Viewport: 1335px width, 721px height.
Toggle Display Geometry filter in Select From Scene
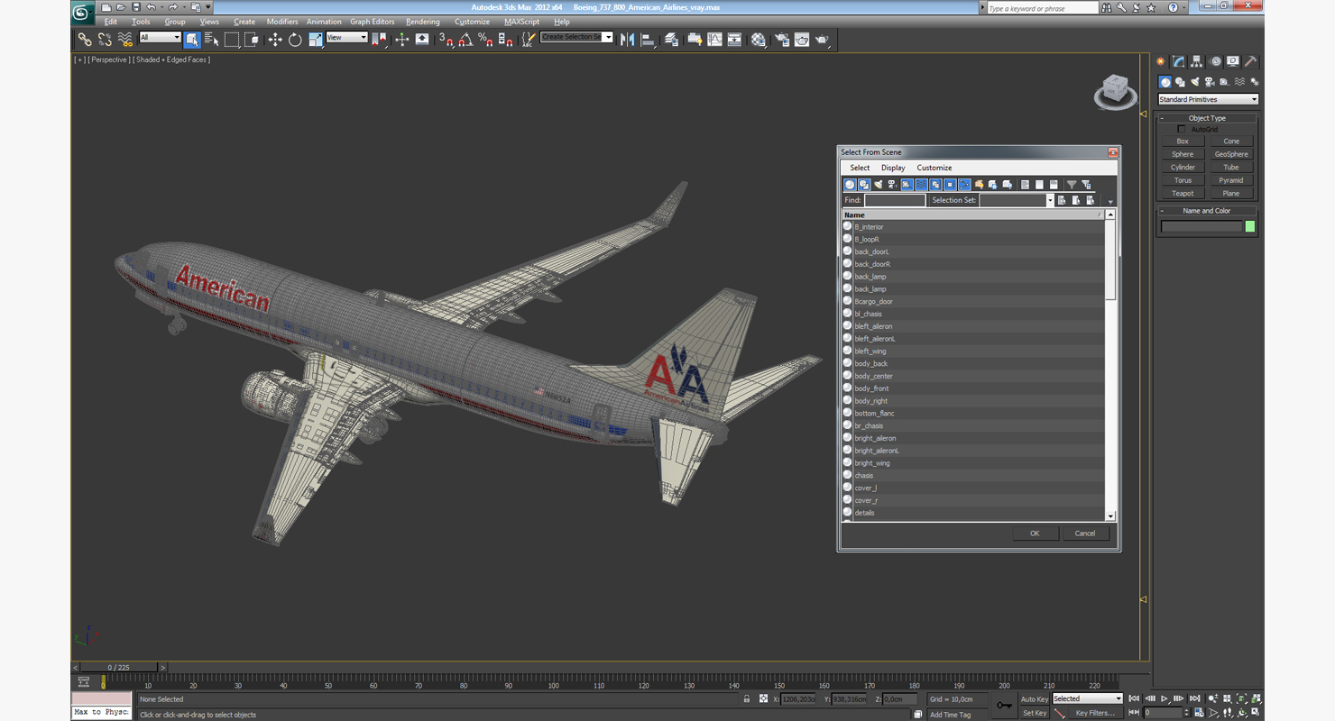[849, 184]
